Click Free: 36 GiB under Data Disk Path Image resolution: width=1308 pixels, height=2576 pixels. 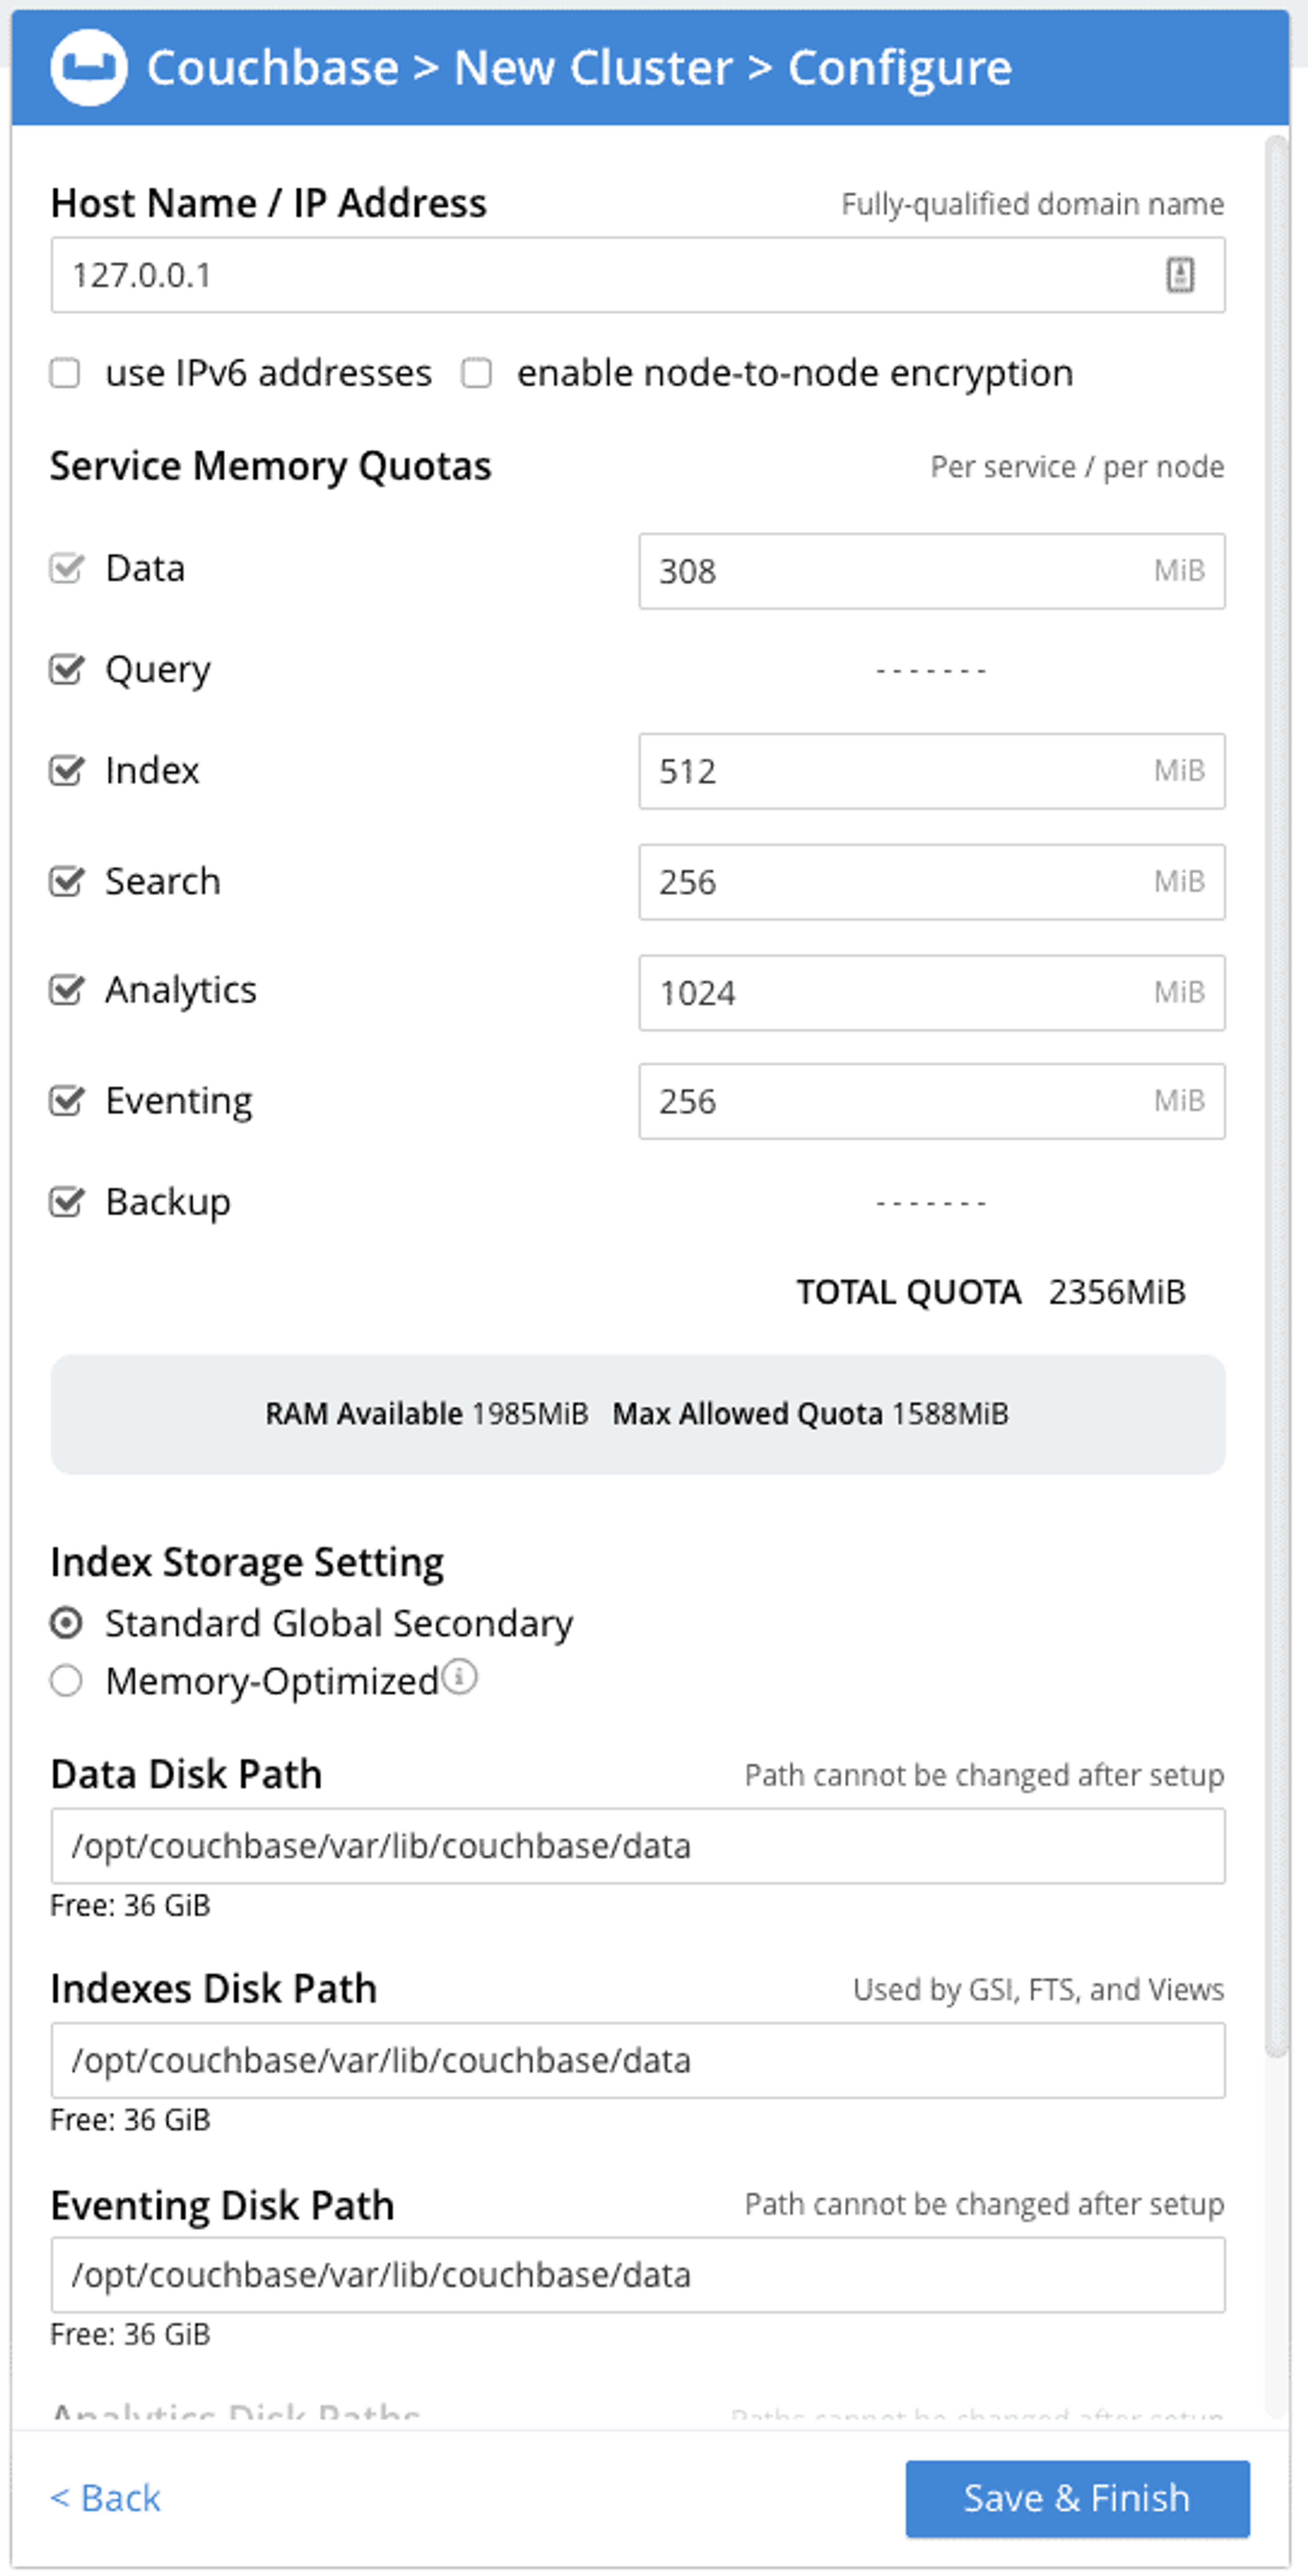click(130, 1906)
